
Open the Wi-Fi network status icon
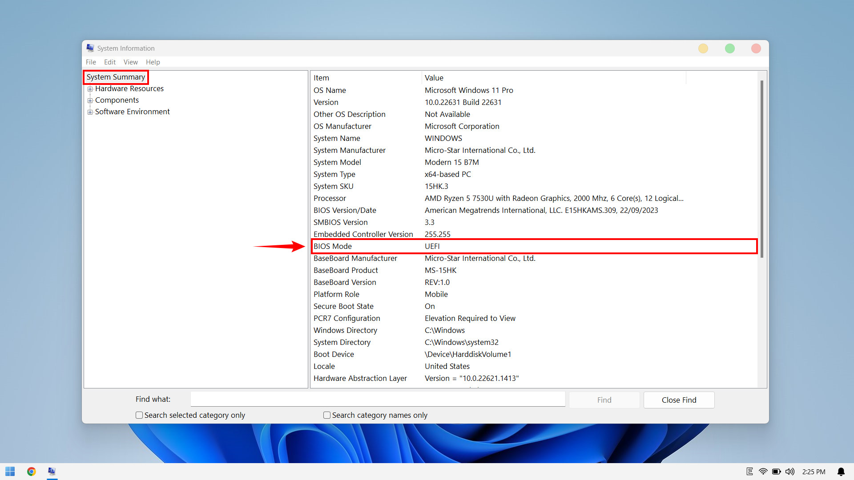coord(763,472)
